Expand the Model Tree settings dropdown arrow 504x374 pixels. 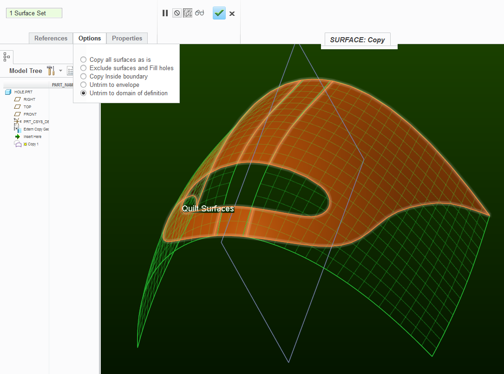(60, 71)
